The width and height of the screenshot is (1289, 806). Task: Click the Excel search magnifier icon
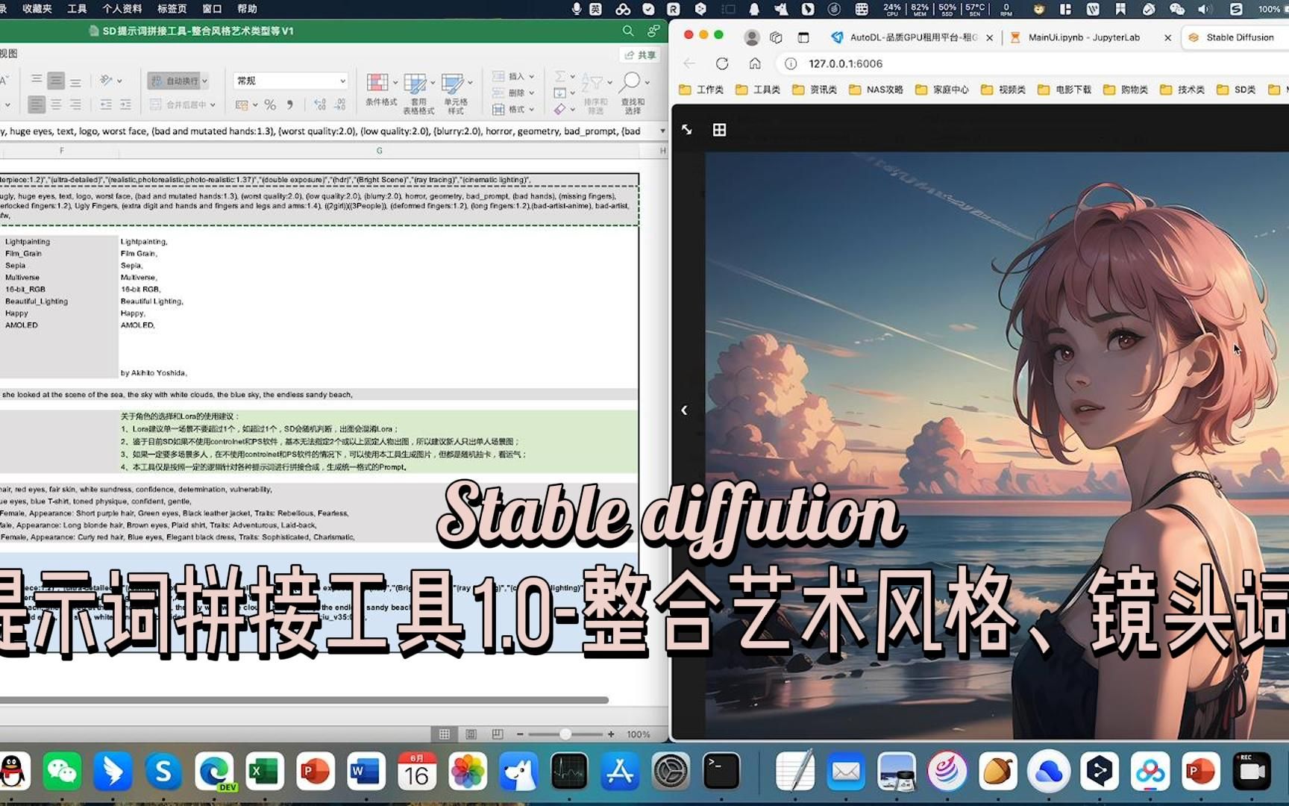tap(628, 31)
